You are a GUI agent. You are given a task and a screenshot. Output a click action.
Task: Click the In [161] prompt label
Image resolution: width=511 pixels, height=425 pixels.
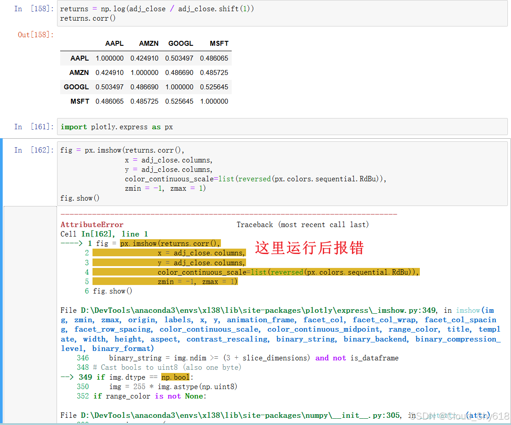click(x=34, y=127)
